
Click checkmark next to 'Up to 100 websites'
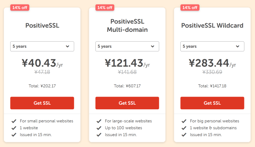click(x=99, y=128)
